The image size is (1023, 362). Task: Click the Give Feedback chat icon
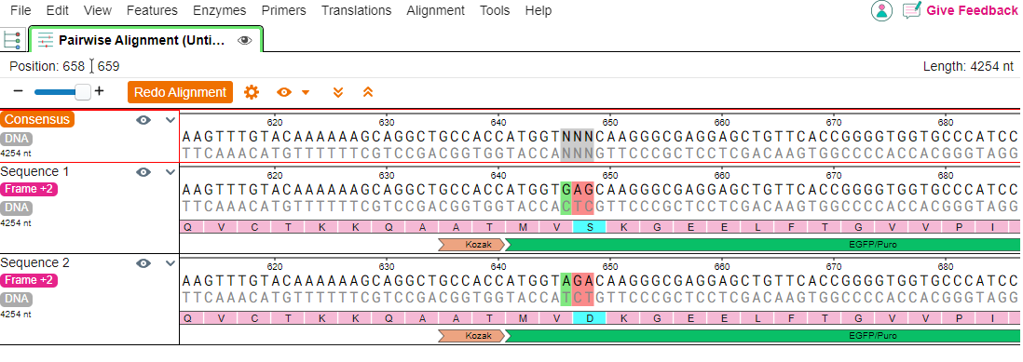(x=911, y=10)
